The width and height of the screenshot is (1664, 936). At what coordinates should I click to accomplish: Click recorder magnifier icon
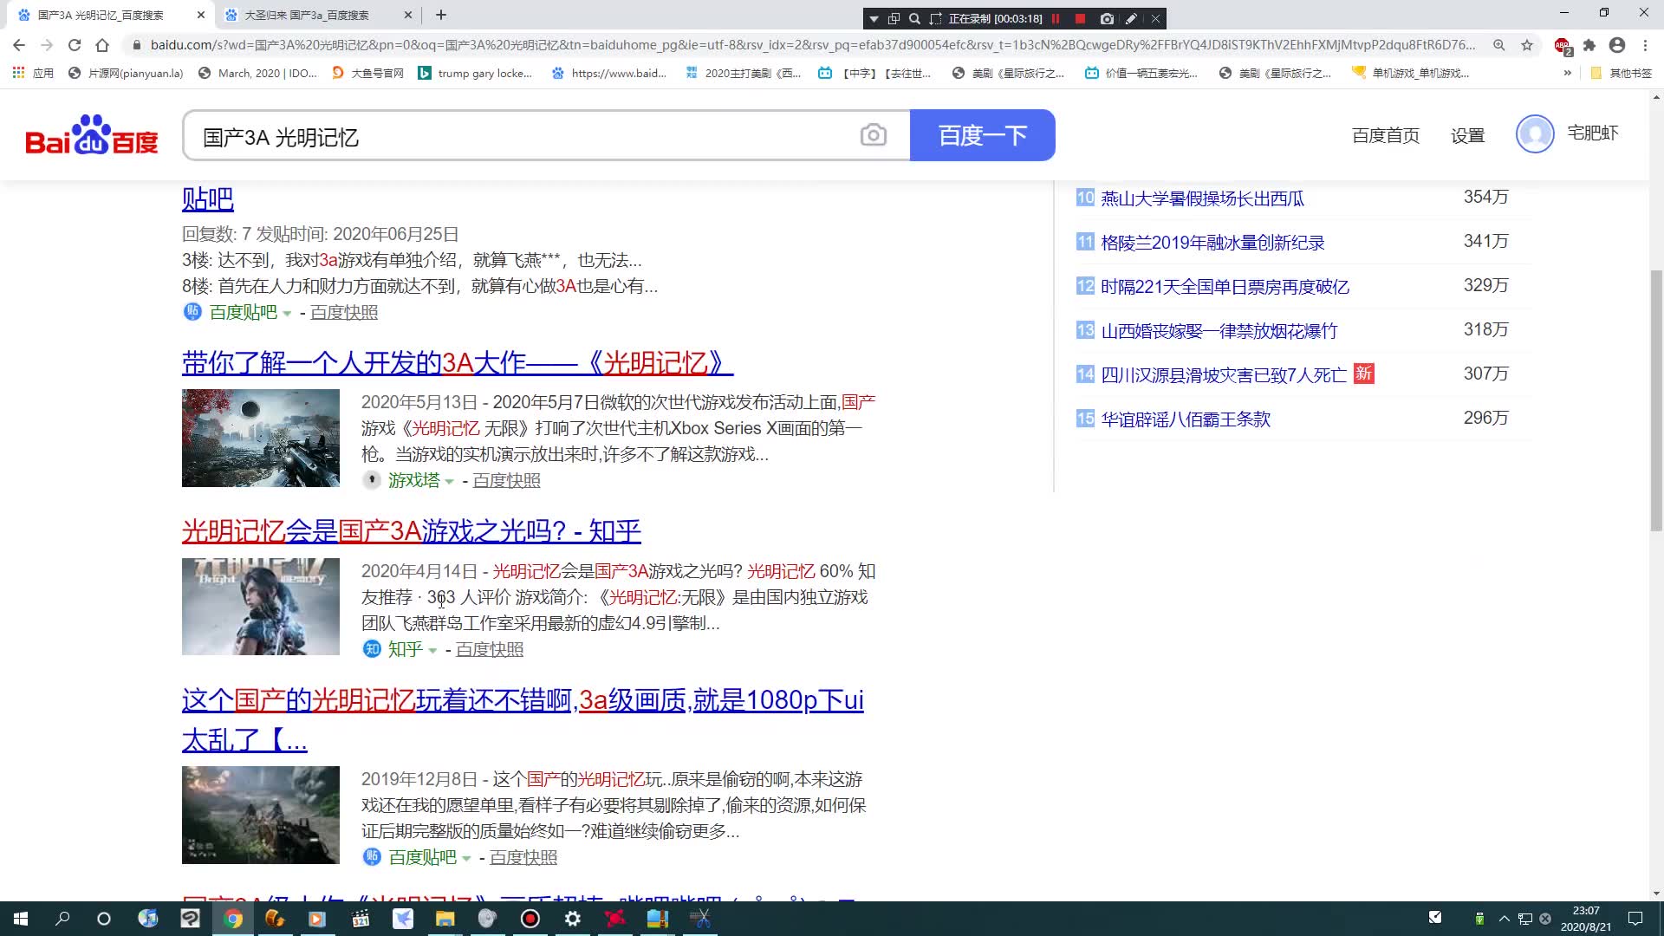914,18
